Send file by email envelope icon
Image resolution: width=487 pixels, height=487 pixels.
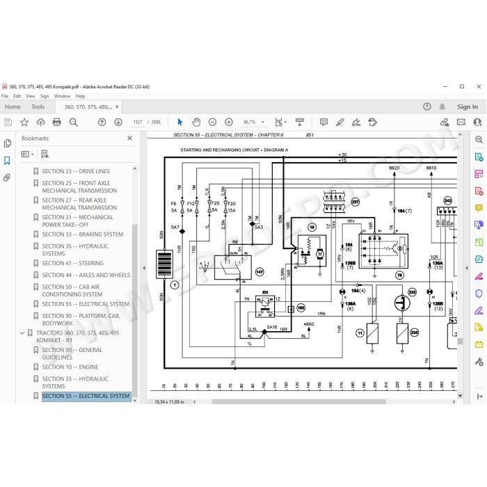tap(461, 122)
